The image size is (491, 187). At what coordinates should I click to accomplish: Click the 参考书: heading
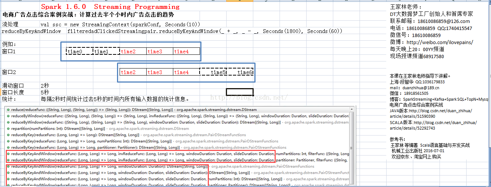(x=398, y=139)
